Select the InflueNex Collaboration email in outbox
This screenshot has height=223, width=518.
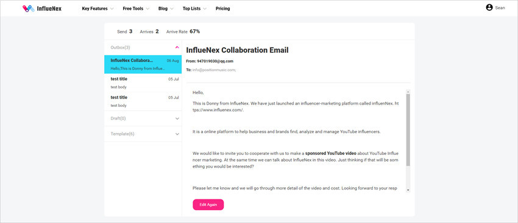(x=143, y=64)
